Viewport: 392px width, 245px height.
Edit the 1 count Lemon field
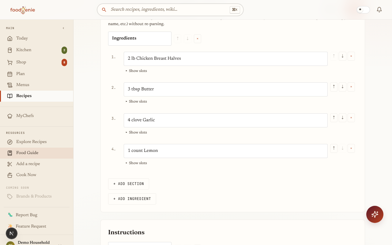coord(226,151)
